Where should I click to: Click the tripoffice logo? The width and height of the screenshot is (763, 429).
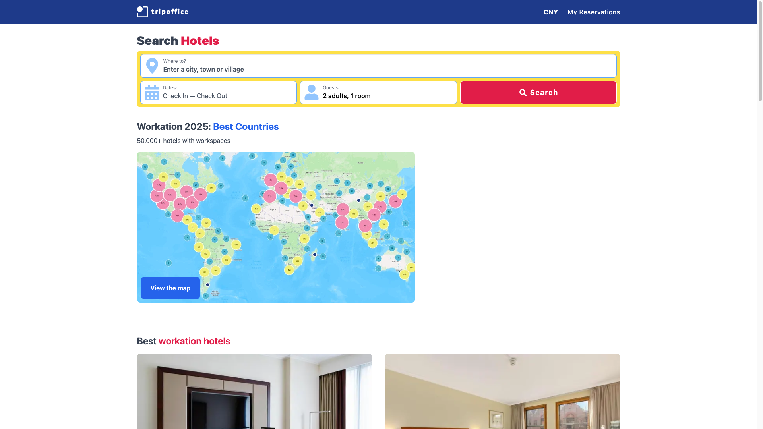coord(162,12)
